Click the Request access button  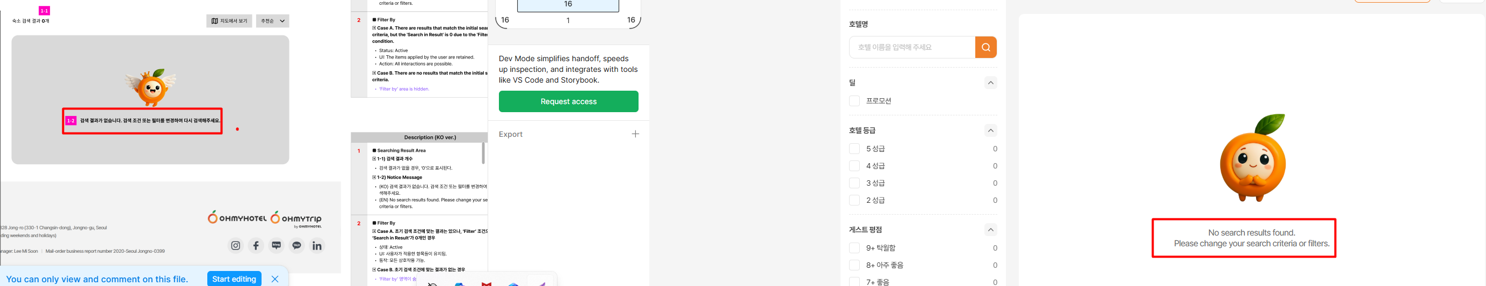568,101
